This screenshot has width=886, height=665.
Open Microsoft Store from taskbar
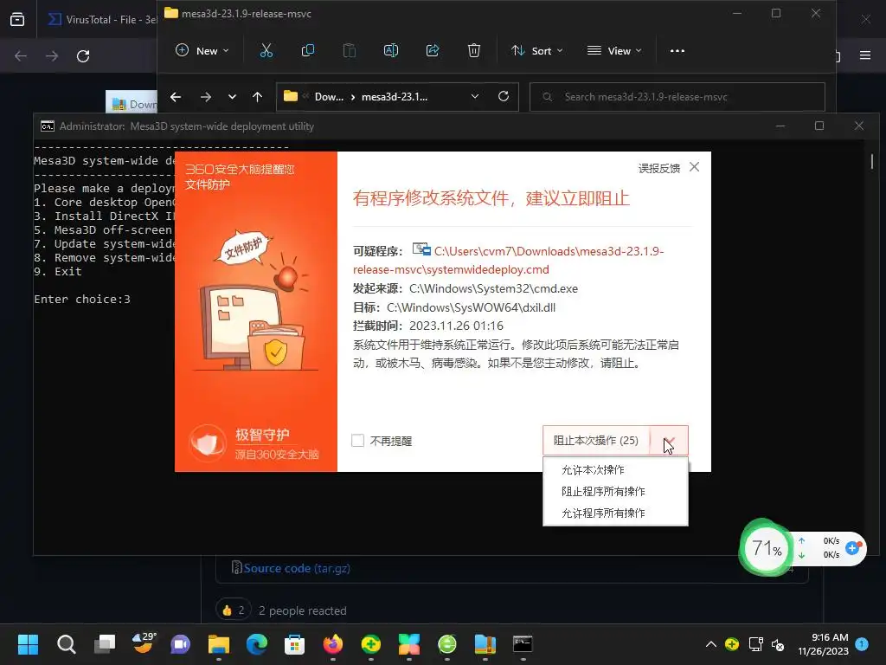(x=294, y=644)
